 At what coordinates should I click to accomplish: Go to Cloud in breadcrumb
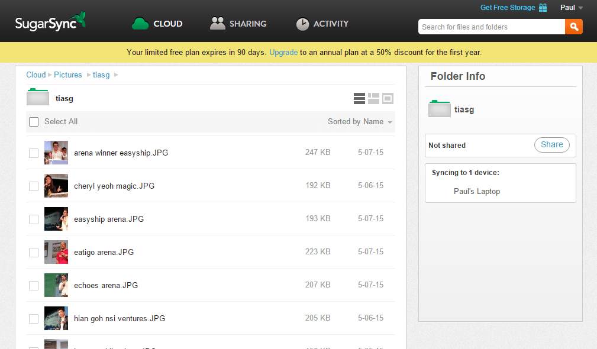pyautogui.click(x=36, y=75)
